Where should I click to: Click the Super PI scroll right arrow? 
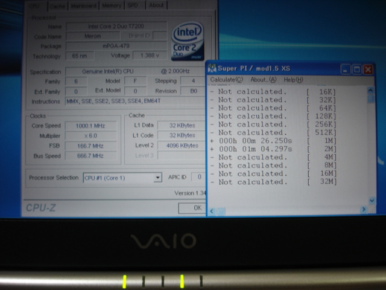[363, 210]
